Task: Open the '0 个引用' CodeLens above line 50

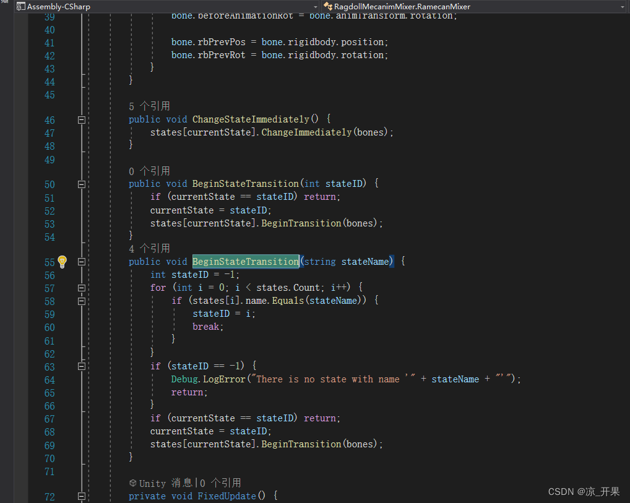Action: [149, 171]
